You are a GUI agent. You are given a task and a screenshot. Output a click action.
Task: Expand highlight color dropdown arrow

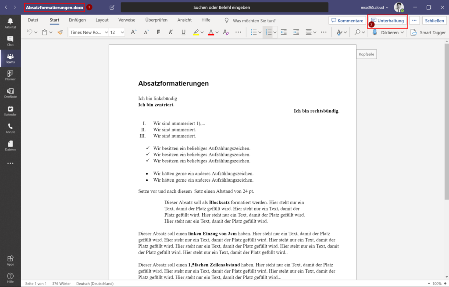tap(202, 32)
